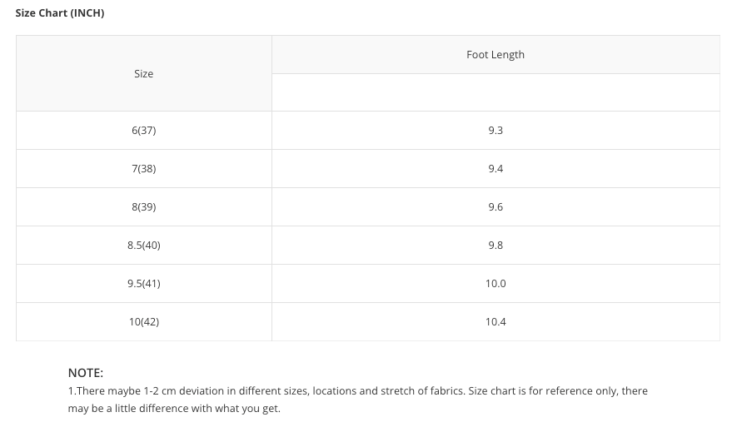Select size 7(38) cell
The height and width of the screenshot is (427, 732).
point(143,169)
